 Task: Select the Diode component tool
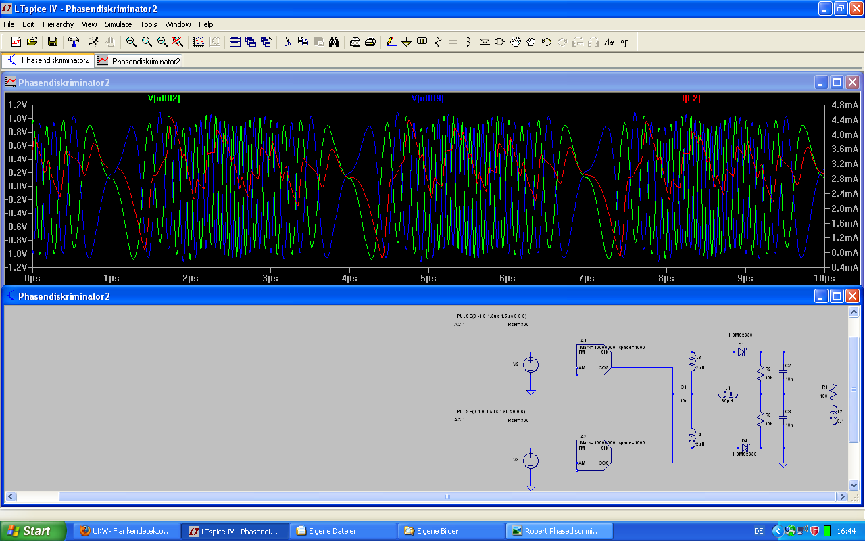pyautogui.click(x=485, y=42)
